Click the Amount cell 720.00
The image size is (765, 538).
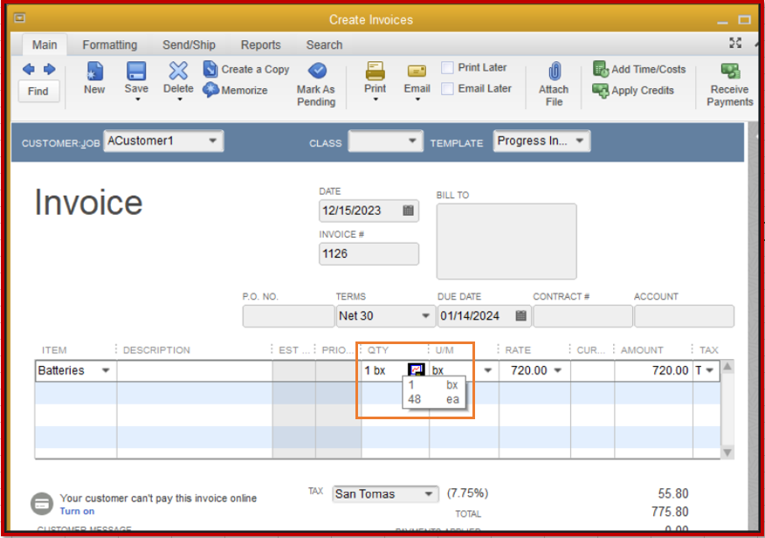coord(654,370)
